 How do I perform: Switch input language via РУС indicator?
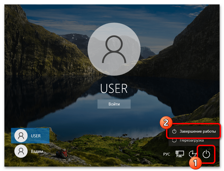point(167,154)
